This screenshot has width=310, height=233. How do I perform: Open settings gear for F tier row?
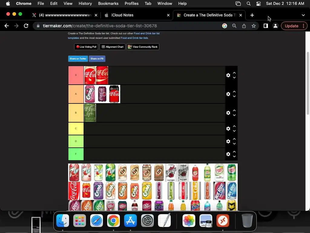pyautogui.click(x=228, y=154)
